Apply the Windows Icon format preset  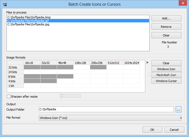pyautogui.click(x=166, y=69)
